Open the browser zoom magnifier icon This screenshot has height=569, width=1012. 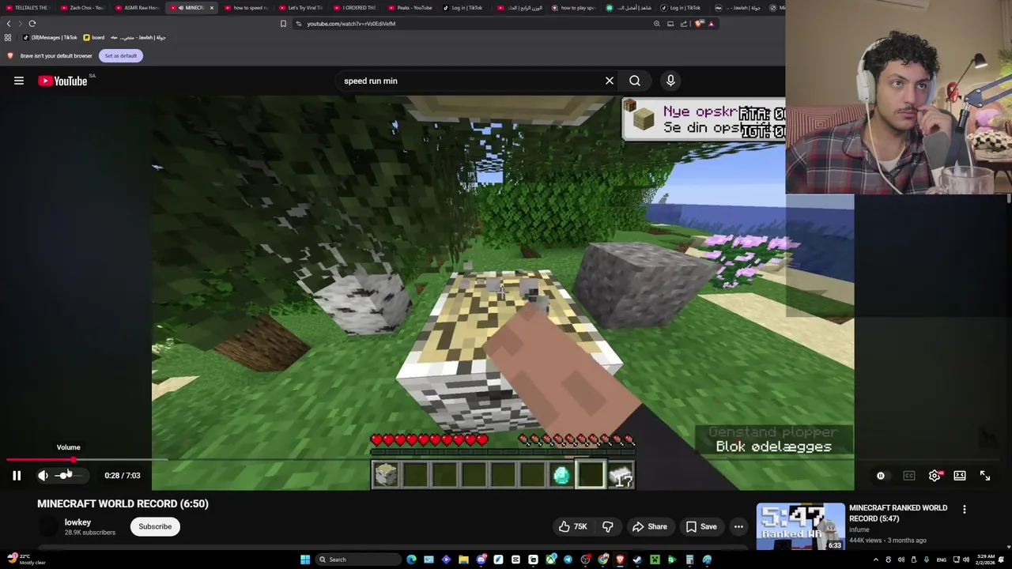(656, 24)
